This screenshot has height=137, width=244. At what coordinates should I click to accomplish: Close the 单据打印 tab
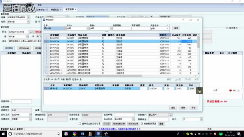pos(61,10)
